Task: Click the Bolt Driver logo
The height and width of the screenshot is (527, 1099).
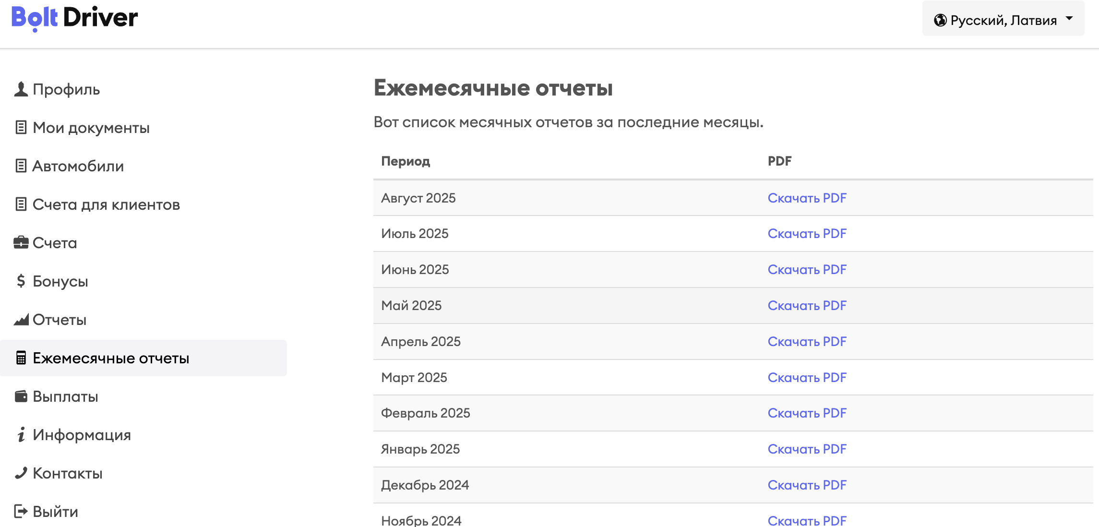Action: pyautogui.click(x=74, y=18)
